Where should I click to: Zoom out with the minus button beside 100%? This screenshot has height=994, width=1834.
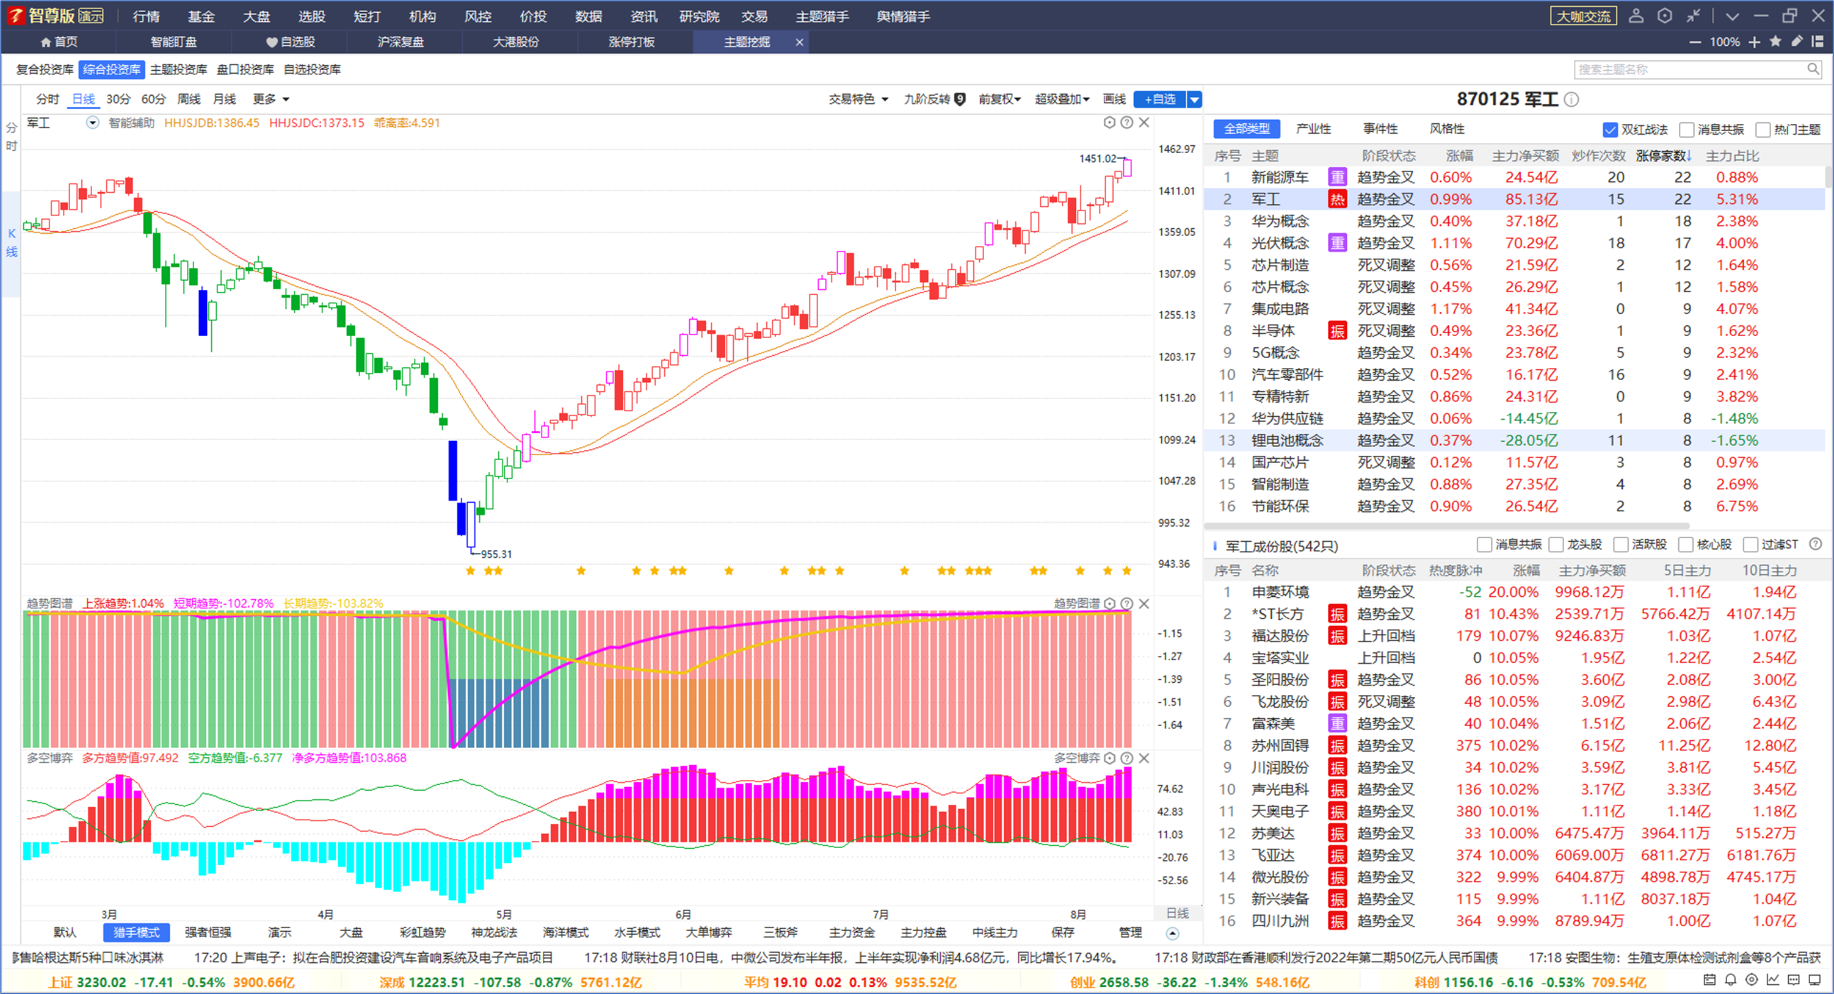coord(1695,42)
